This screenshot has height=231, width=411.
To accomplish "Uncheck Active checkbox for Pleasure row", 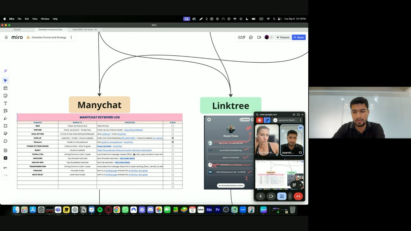I will (x=173, y=142).
